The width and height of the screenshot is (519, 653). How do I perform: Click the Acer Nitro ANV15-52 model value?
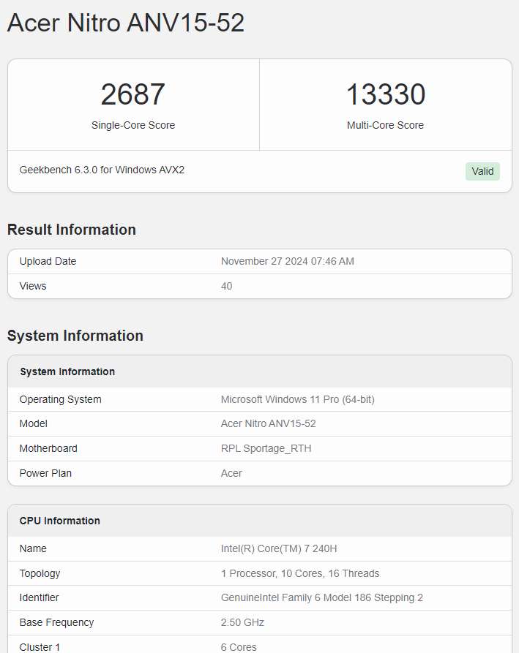pyautogui.click(x=268, y=423)
